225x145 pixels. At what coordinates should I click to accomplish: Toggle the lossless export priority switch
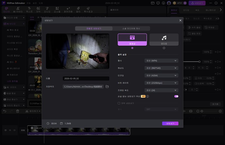pos(176,96)
